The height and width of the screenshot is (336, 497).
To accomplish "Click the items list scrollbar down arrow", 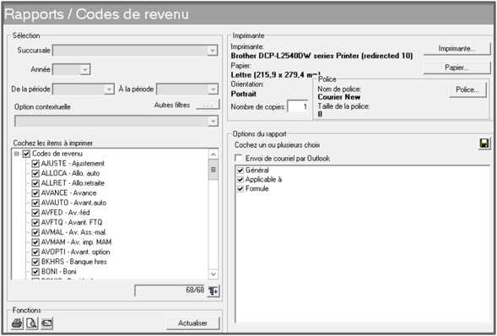I will (213, 274).
